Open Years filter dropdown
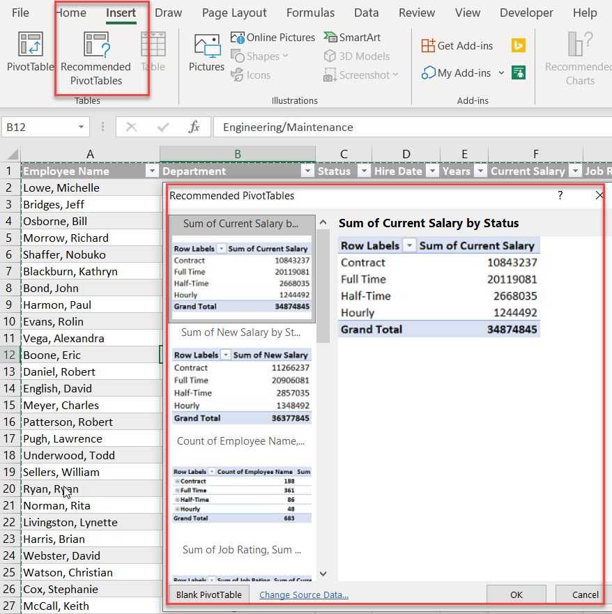Screen dimensions: 612x614 [480, 171]
